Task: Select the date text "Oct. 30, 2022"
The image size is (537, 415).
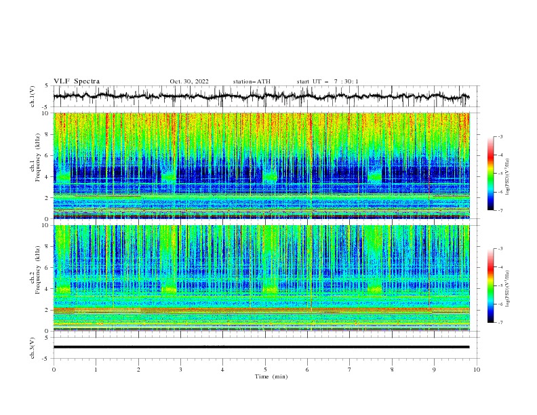Action: coord(189,81)
